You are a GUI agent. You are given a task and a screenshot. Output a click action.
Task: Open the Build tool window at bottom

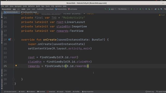pyautogui.click(x=68, y=92)
